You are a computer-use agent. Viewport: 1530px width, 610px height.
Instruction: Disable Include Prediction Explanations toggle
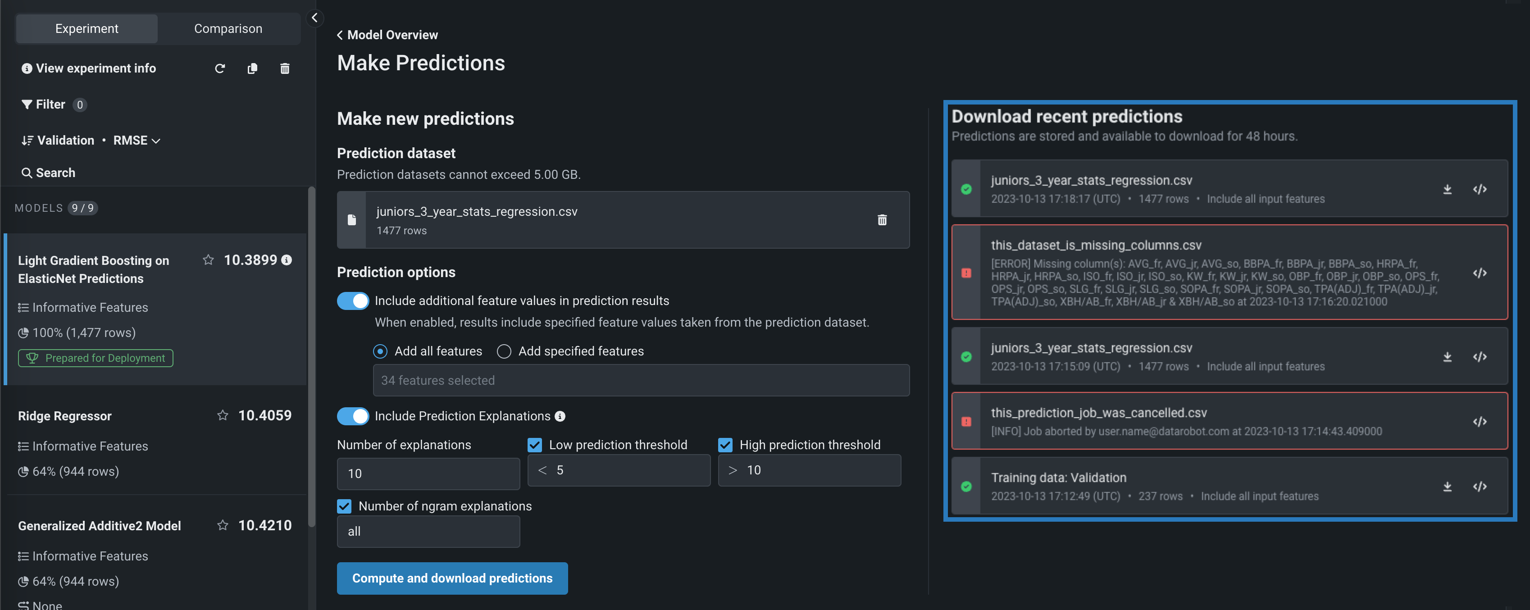[353, 416]
